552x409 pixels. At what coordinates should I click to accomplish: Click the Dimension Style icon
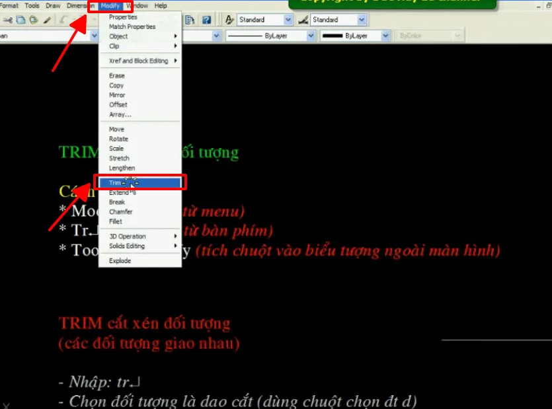[303, 20]
